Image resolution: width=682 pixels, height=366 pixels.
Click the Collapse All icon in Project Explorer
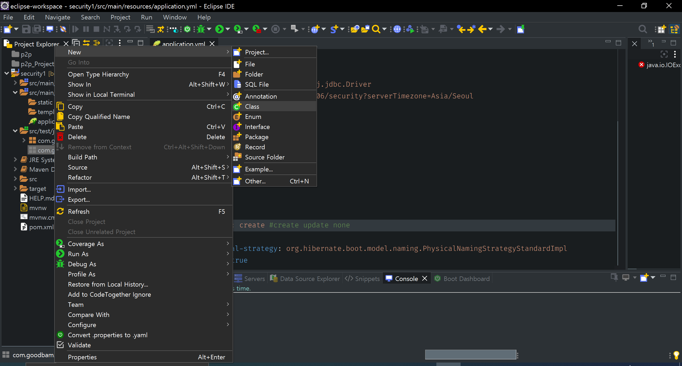point(76,43)
